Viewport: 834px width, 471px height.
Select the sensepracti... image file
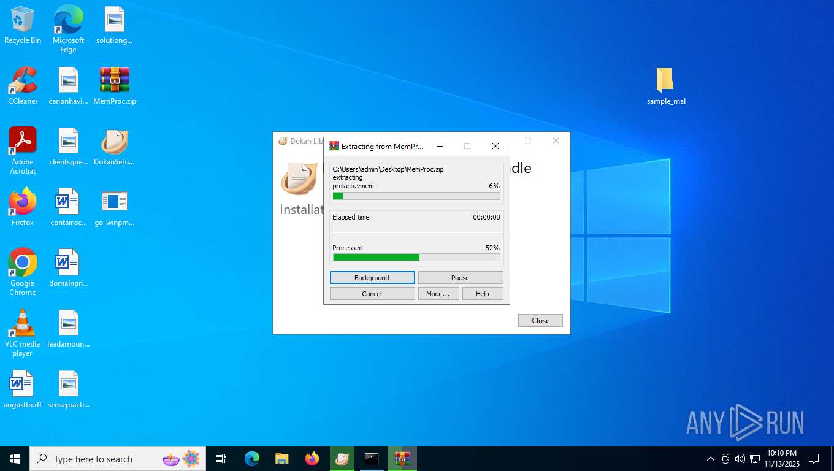click(68, 389)
